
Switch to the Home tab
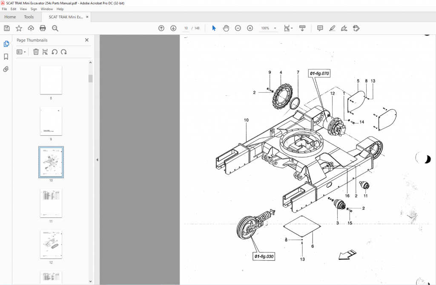[10, 17]
